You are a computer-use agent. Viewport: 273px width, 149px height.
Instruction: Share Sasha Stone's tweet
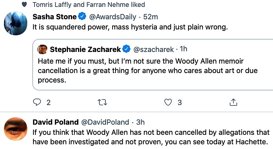(233, 102)
